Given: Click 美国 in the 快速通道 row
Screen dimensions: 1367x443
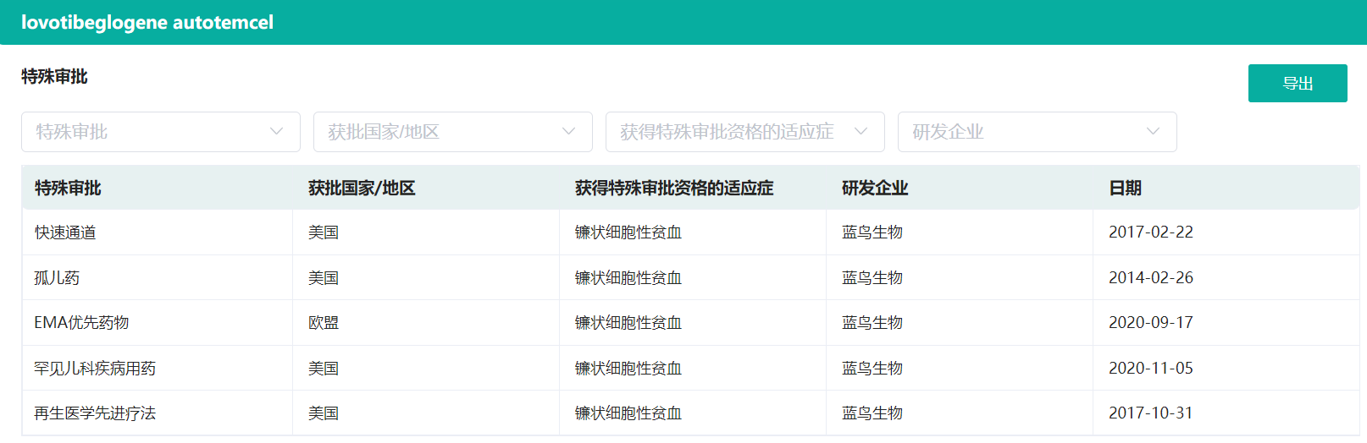Looking at the screenshot, I should click(x=324, y=232).
